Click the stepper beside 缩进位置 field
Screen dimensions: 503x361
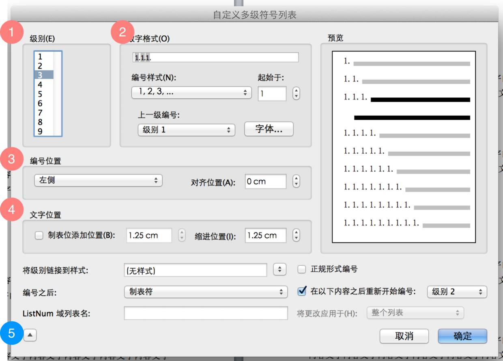296,235
